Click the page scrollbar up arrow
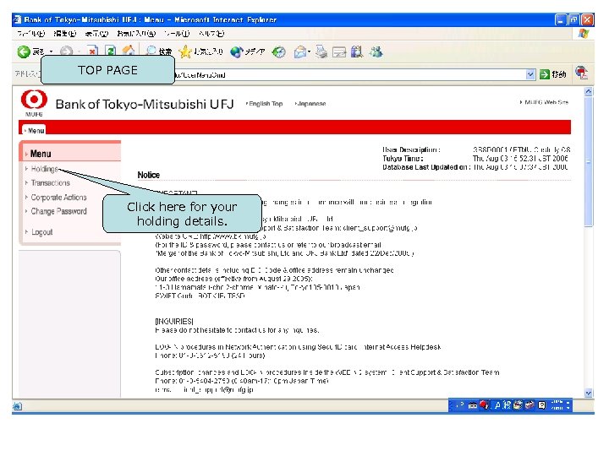609x456 pixels. (x=589, y=91)
